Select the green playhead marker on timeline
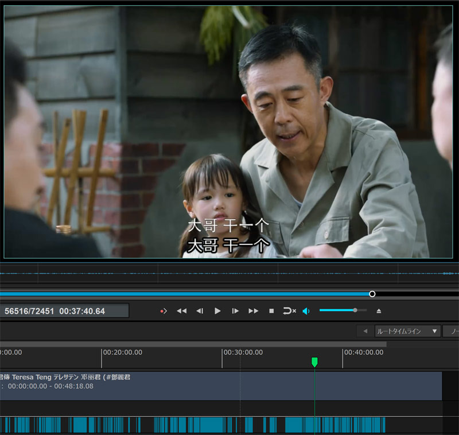 coord(314,362)
